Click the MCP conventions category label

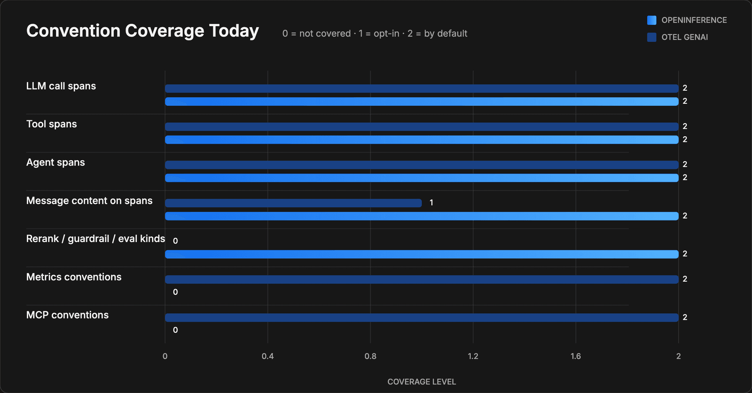pyautogui.click(x=67, y=315)
